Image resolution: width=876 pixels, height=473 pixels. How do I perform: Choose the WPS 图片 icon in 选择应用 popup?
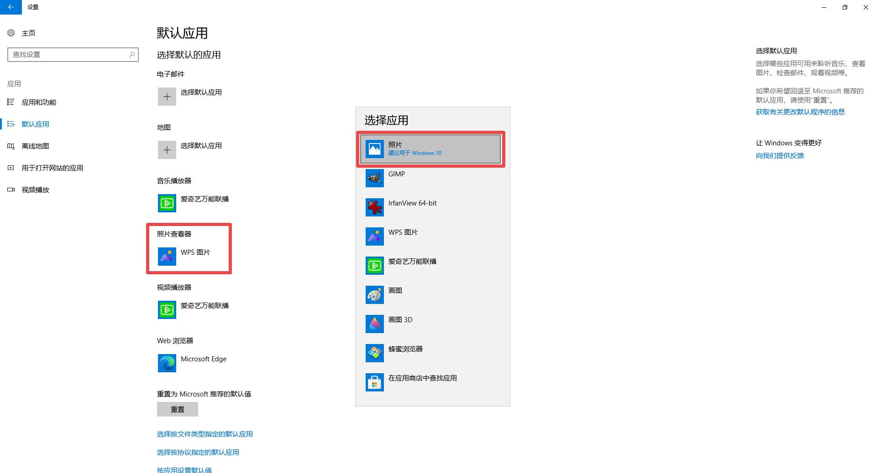coord(375,236)
